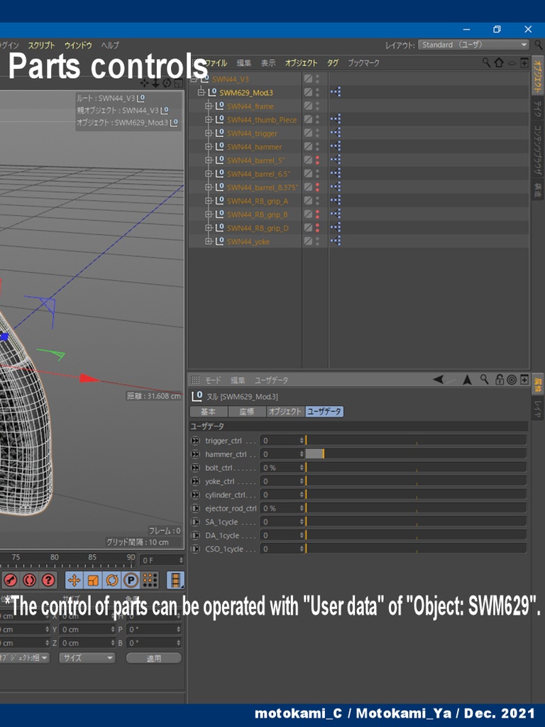Click the point-level animation dots icon

[150, 580]
